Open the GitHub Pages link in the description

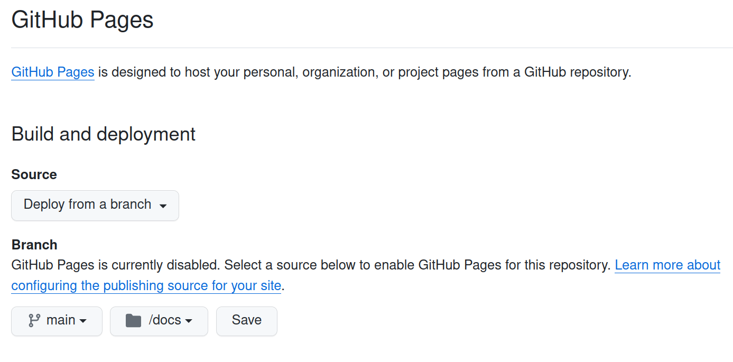[x=53, y=72]
